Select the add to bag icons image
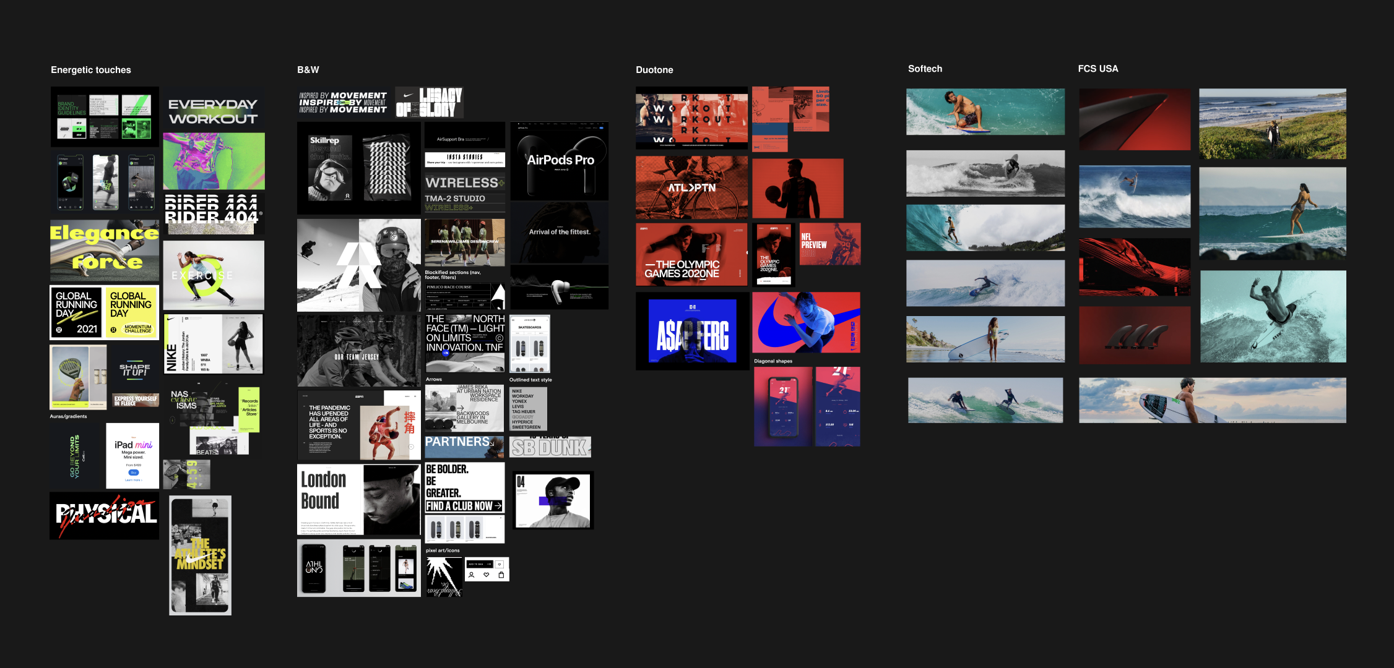The height and width of the screenshot is (668, 1394). (487, 569)
